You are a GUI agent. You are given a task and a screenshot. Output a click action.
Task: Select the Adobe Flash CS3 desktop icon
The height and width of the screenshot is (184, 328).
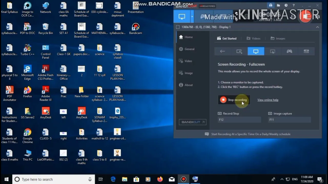46,73
